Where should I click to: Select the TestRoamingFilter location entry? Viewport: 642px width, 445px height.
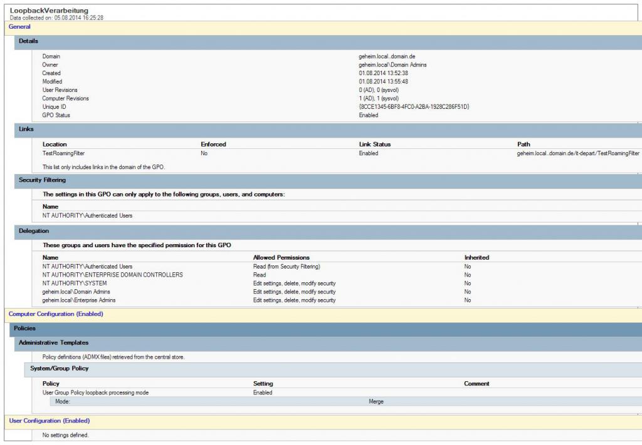[63, 153]
